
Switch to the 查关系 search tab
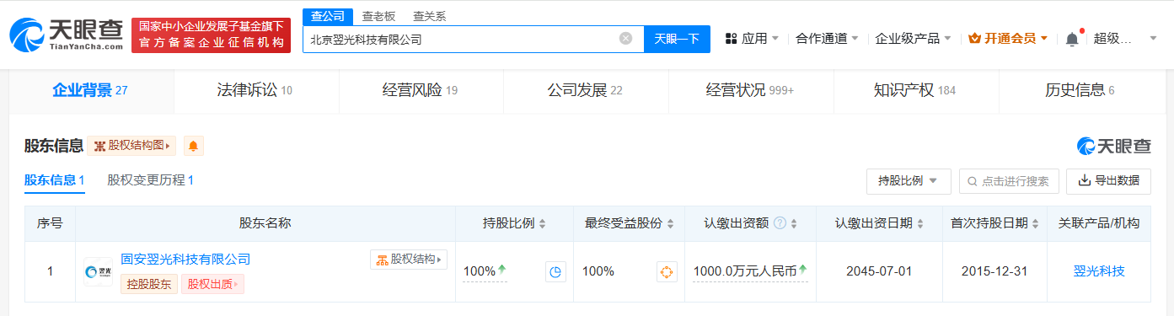(x=430, y=16)
